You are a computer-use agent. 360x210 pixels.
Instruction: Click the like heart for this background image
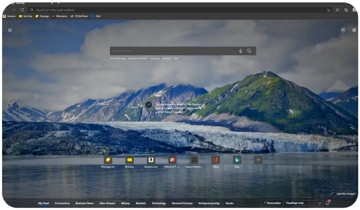[346, 193]
